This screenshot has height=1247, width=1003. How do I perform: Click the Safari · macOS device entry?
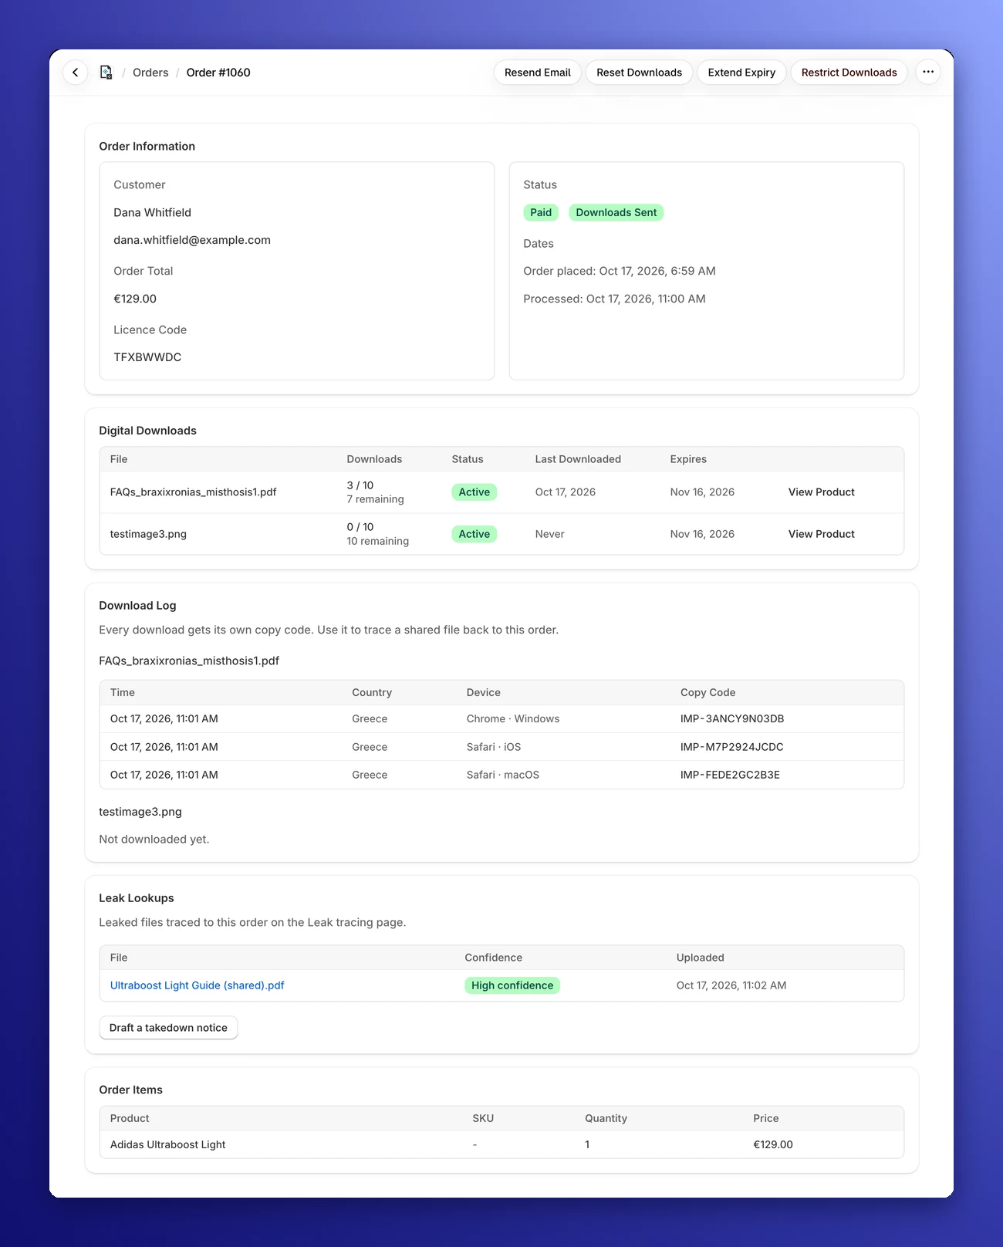tap(503, 775)
